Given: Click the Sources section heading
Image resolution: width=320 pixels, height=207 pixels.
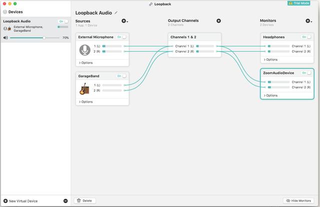Looking at the screenshot, I should [82, 21].
